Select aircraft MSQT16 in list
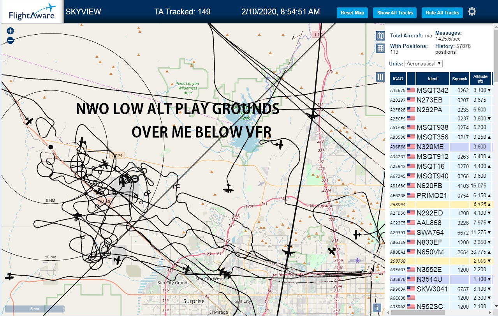Screen dimensions: 498x316 [441, 166]
